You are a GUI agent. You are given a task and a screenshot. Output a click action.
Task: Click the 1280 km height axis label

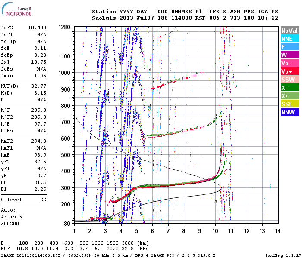(x=64, y=28)
